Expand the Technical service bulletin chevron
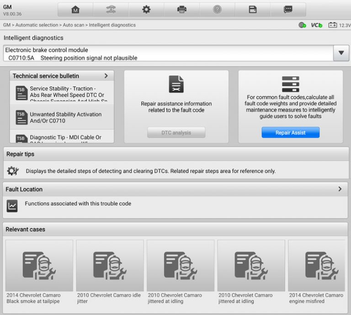Image resolution: width=351 pixels, height=315 pixels. coord(106,76)
